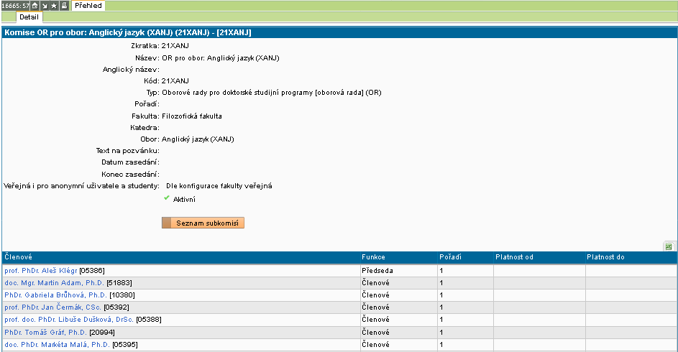Image resolution: width=678 pixels, height=352 pixels.
Task: Click the Platnost od column header
Action: 514,256
